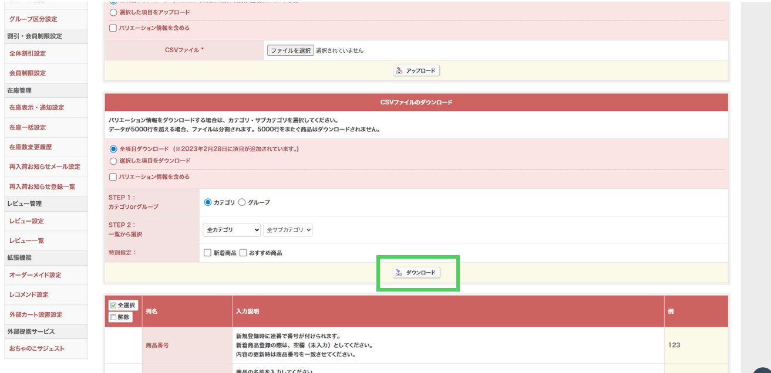Open 在庫一括設定 in the sidebar
This screenshot has width=771, height=373.
coord(28,127)
